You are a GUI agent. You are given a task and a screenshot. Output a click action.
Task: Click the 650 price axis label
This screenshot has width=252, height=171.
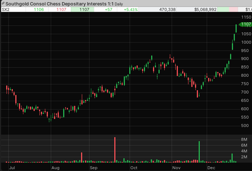click(245, 100)
